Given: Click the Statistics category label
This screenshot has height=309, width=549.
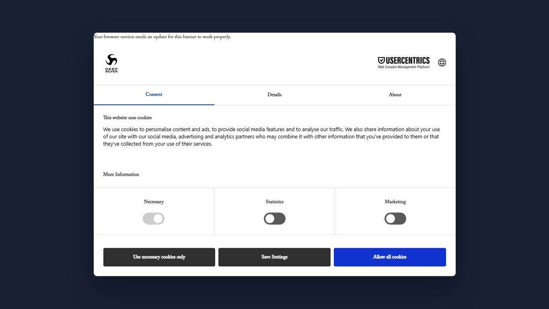Looking at the screenshot, I should point(275,202).
